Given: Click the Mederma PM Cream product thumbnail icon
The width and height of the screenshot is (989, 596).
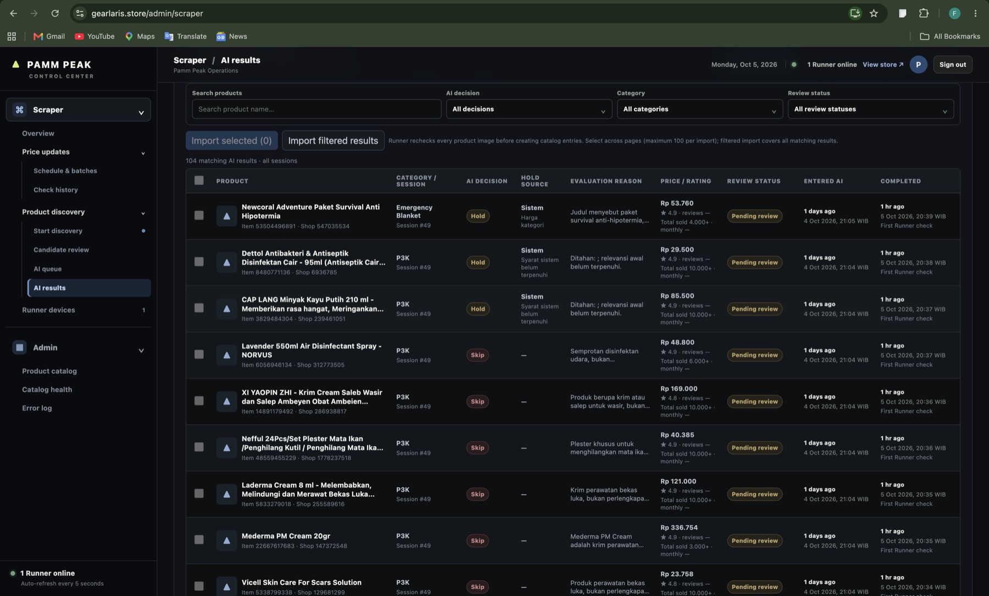Looking at the screenshot, I should tap(226, 541).
